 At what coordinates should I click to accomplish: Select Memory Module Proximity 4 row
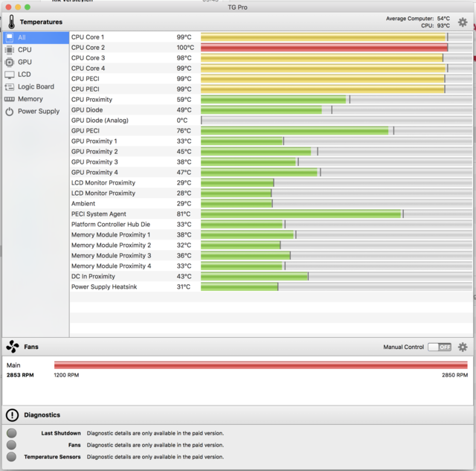point(271,266)
